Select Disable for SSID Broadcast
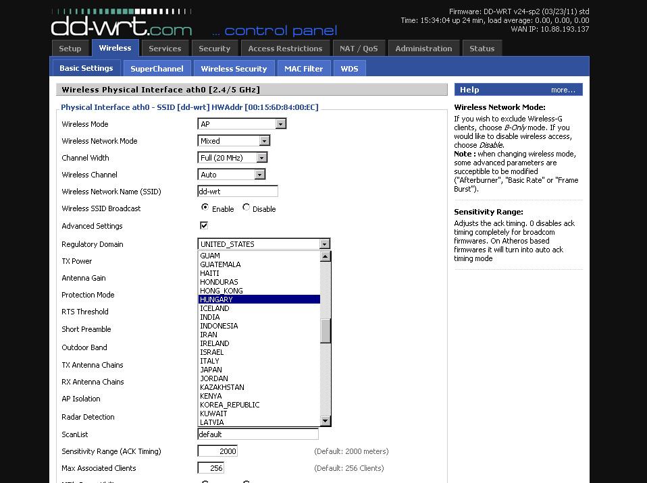 247,207
